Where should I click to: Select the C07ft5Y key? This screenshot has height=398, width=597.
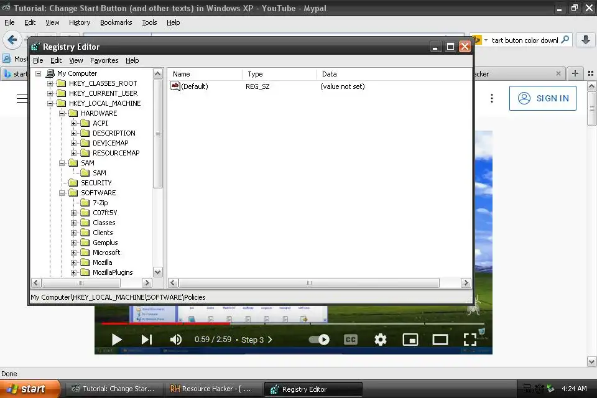[x=104, y=213]
